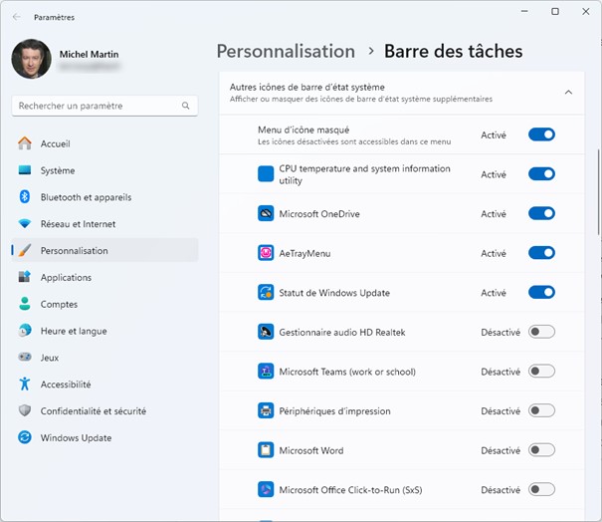The width and height of the screenshot is (602, 522).
Task: Turn off the Microsoft OneDrive toggle
Action: tap(541, 213)
